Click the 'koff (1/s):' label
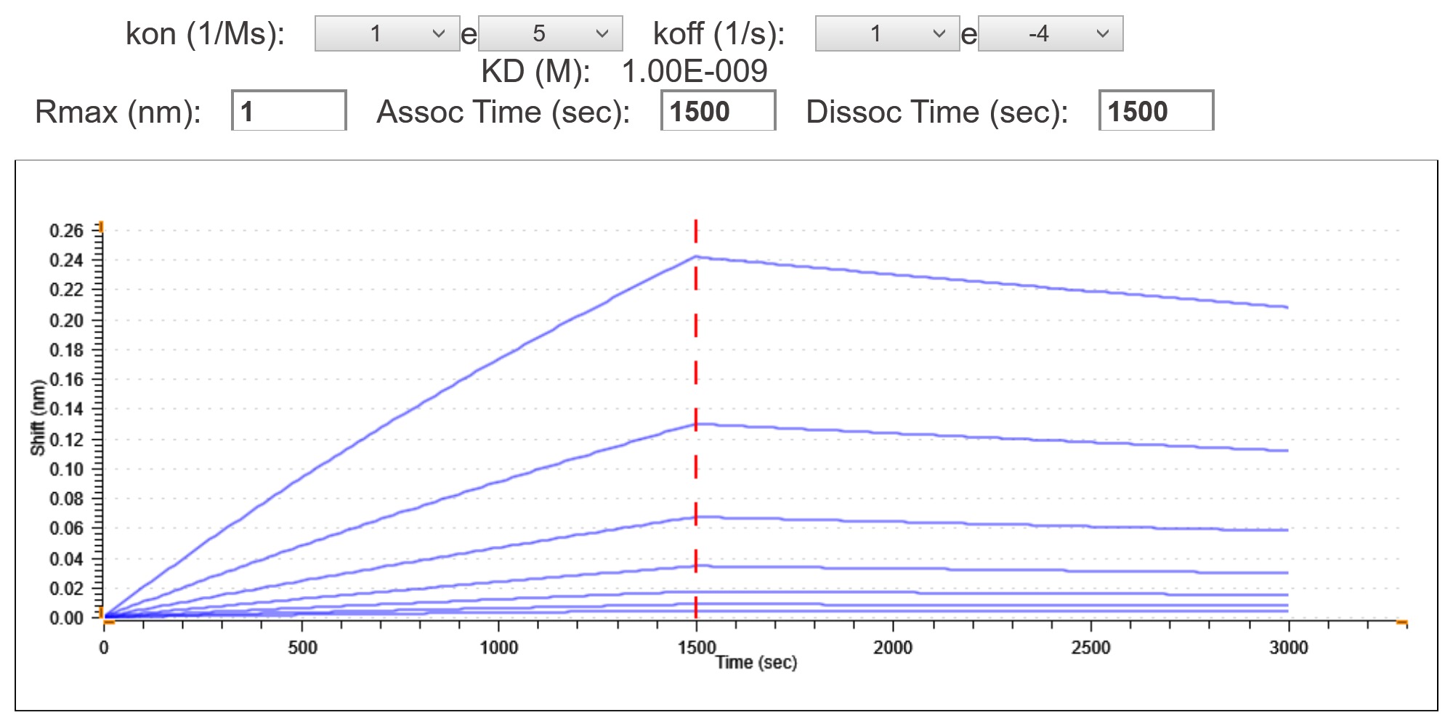This screenshot has height=726, width=1453. click(x=719, y=34)
